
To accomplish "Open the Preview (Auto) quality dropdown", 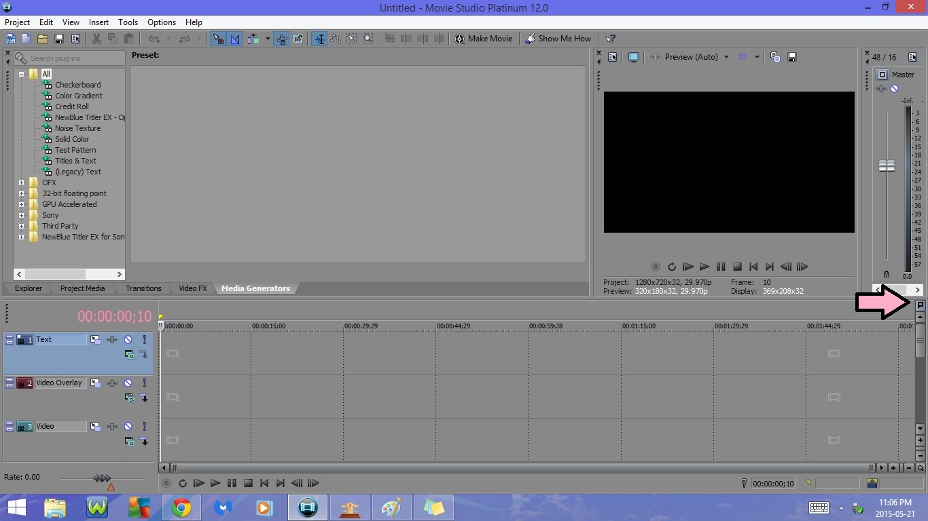I will pos(726,57).
